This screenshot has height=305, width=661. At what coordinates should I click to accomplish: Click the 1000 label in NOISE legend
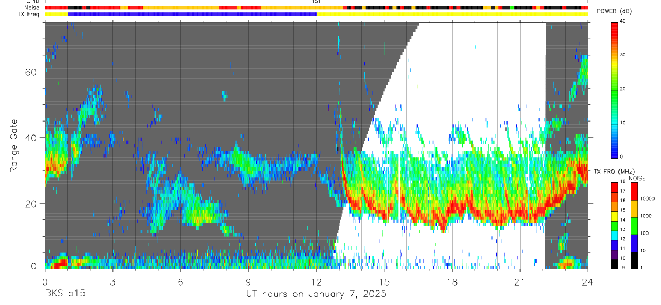click(646, 216)
